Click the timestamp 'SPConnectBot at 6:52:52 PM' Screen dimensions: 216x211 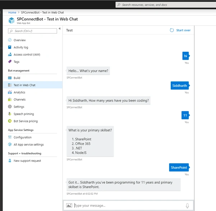click(x=82, y=194)
